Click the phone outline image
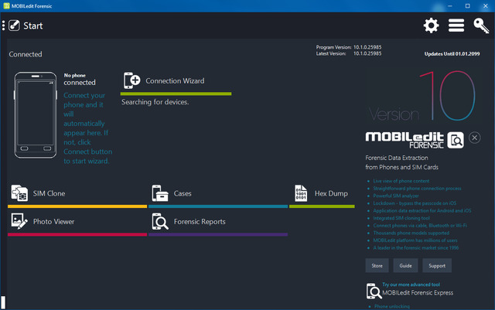 point(36,117)
